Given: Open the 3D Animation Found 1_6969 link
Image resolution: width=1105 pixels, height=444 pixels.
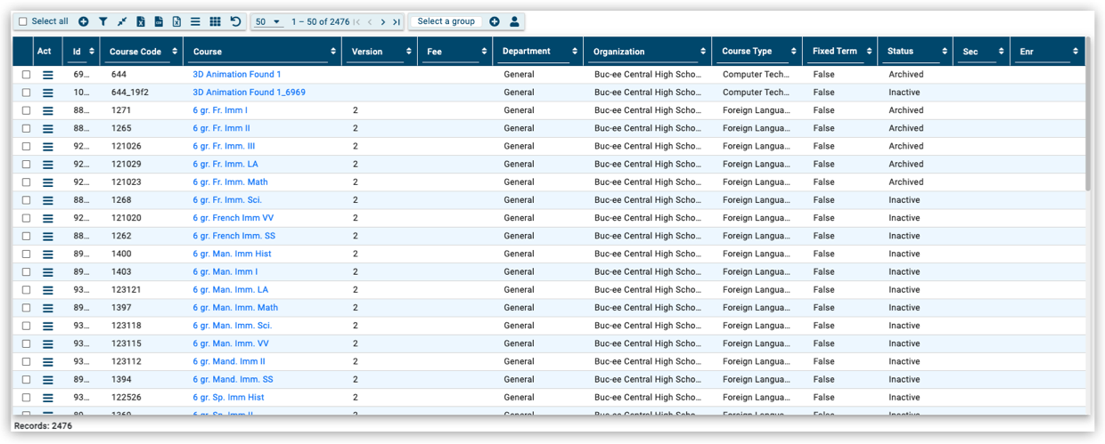Looking at the screenshot, I should coord(249,93).
